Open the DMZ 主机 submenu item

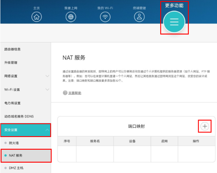tap(16, 168)
